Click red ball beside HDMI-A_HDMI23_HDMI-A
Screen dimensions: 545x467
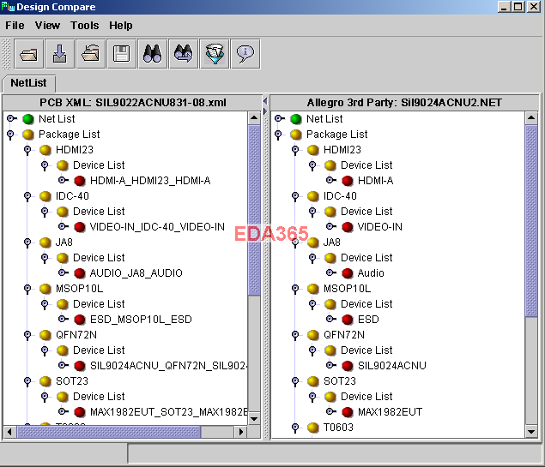point(80,181)
